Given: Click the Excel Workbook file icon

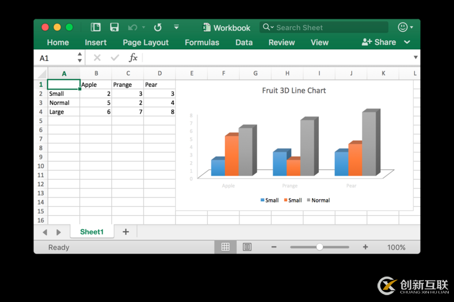Looking at the screenshot, I should [x=207, y=27].
